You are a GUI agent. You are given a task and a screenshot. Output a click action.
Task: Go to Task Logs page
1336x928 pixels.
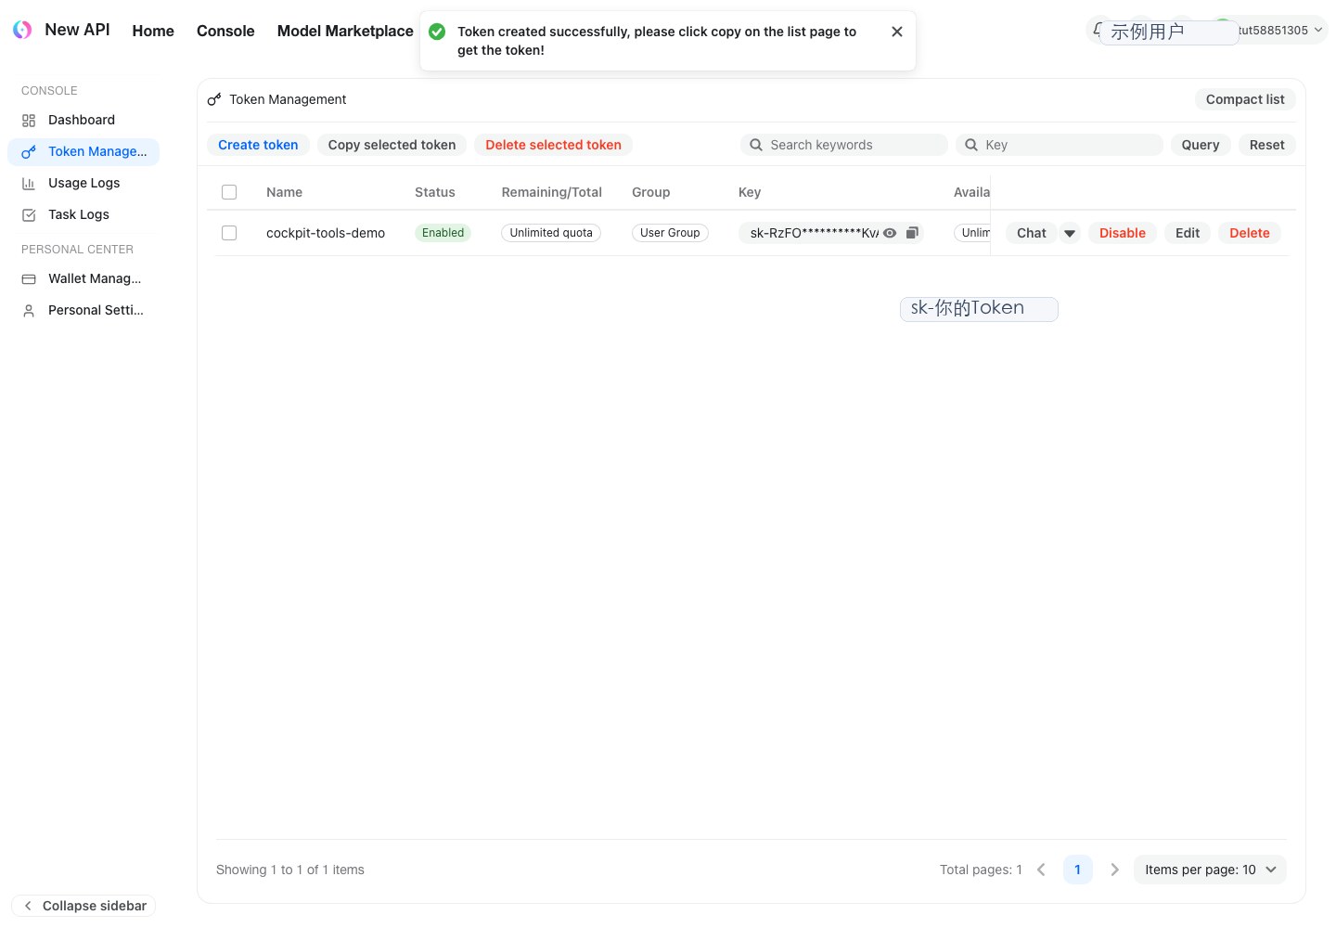click(83, 214)
